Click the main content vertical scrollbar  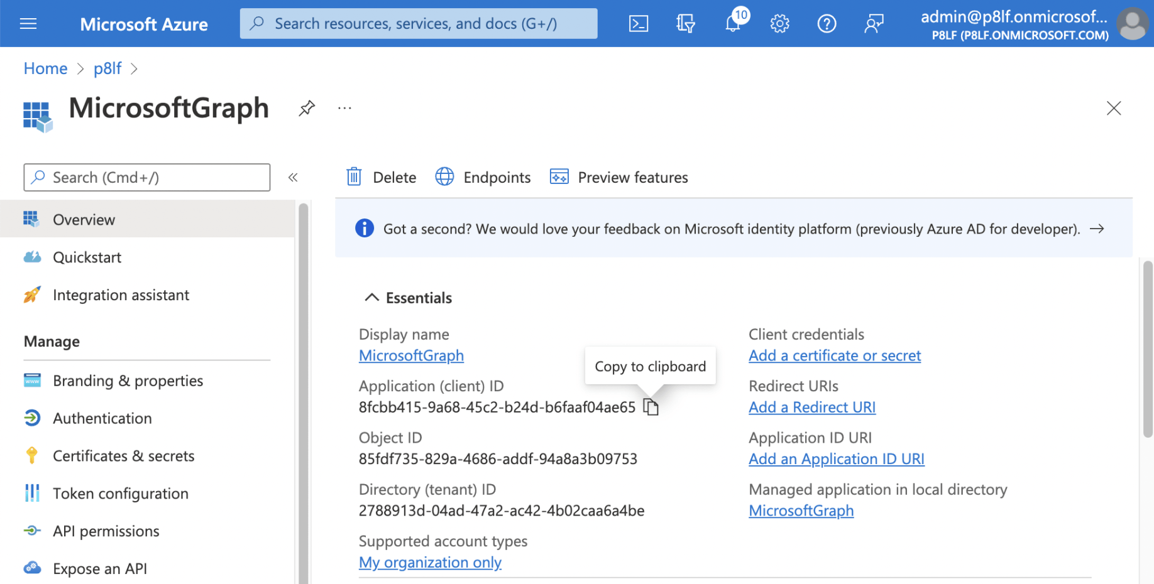(x=1148, y=349)
